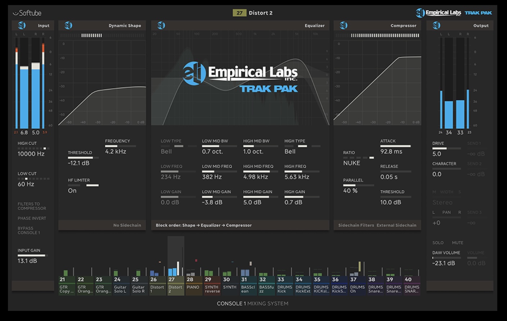Select track 21 GTR Copy channel
This screenshot has height=321, width=507.
[67, 286]
